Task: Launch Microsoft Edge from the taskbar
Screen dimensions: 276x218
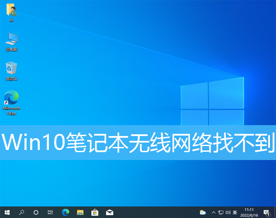Action: coord(66,212)
